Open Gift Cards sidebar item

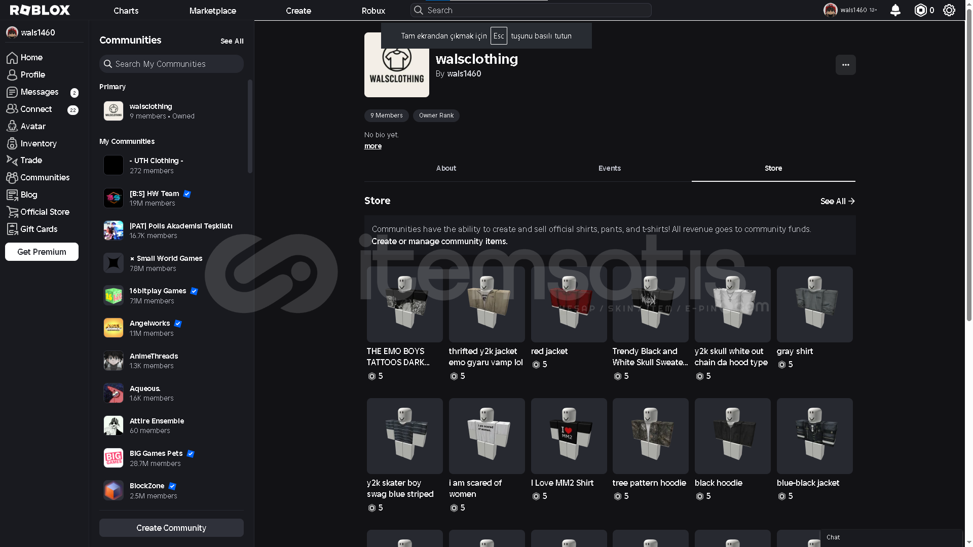click(x=39, y=229)
